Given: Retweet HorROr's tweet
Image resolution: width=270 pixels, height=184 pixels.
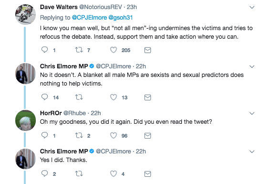Looking at the screenshot, I should pyautogui.click(x=79, y=136).
